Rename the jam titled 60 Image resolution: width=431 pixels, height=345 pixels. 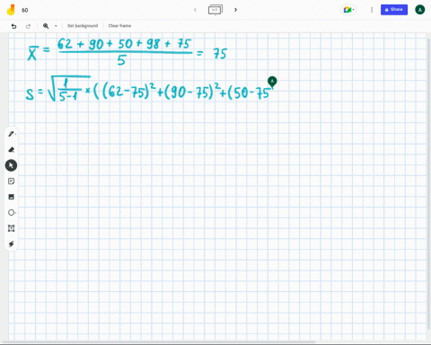(x=25, y=10)
